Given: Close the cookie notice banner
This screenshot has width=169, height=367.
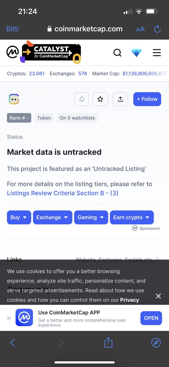Looking at the screenshot, I should [158, 296].
